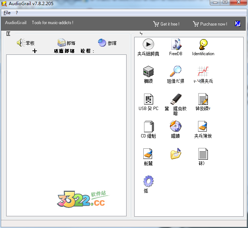Image resolution: width=248 pixels, height=228 pixels.
Task: Maximize the AudioGrail window
Action: click(x=225, y=3)
